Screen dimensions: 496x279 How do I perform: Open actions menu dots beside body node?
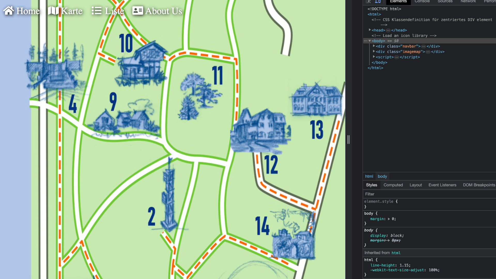[x=365, y=41]
